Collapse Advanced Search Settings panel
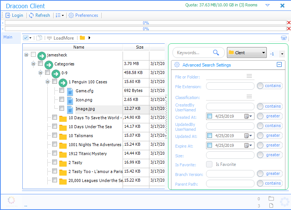This screenshot has width=291, height=210. point(279,65)
